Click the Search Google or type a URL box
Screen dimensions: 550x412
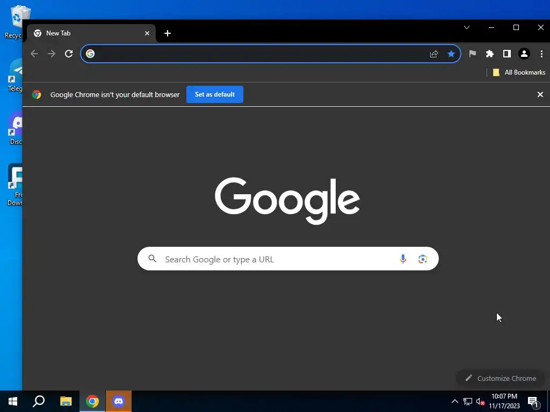(x=288, y=259)
